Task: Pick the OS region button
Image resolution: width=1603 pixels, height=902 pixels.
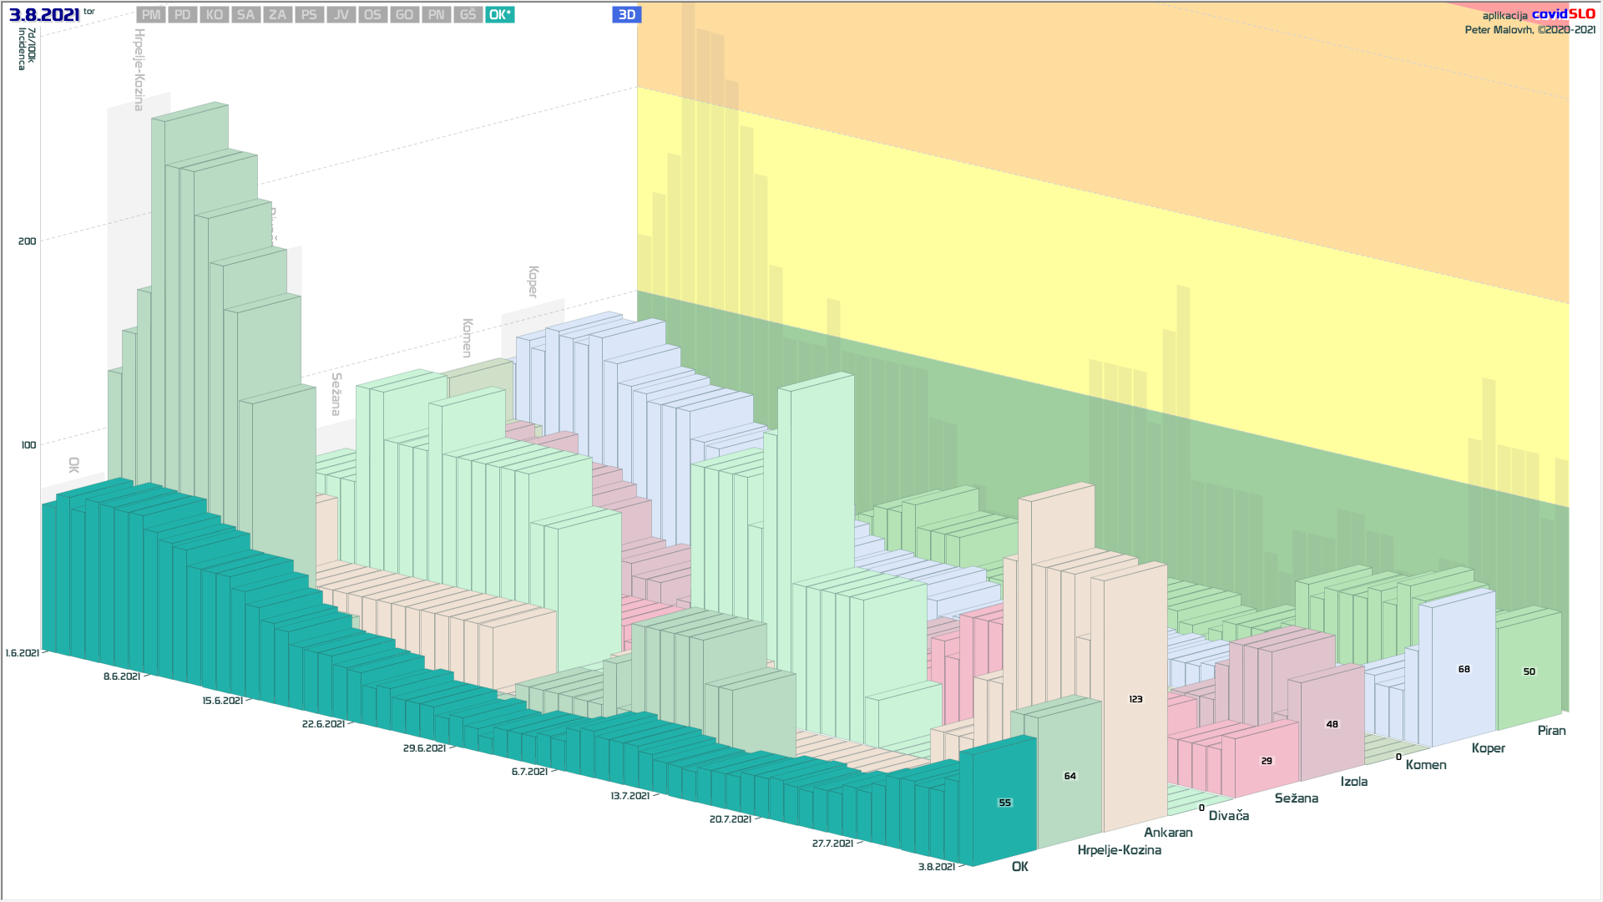Action: point(372,15)
